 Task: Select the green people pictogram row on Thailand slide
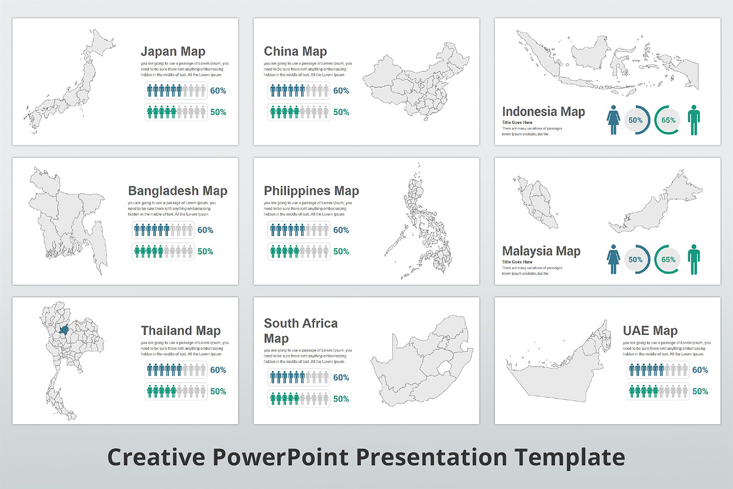176,391
